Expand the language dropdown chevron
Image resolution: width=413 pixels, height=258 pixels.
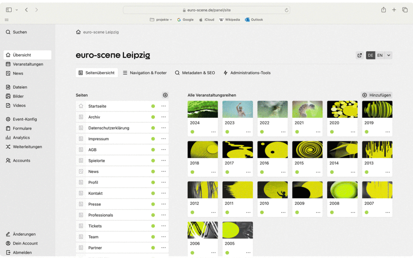tap(388, 56)
